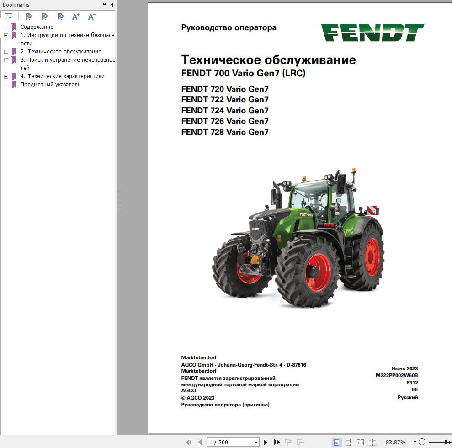Click the 'FENDT 700 Vario Gen7 (LRC)' line
452x448 pixels.
pos(243,73)
